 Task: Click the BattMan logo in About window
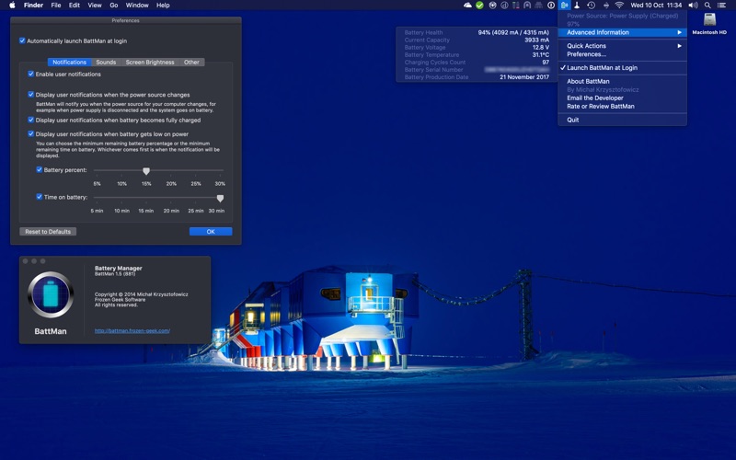pos(51,294)
